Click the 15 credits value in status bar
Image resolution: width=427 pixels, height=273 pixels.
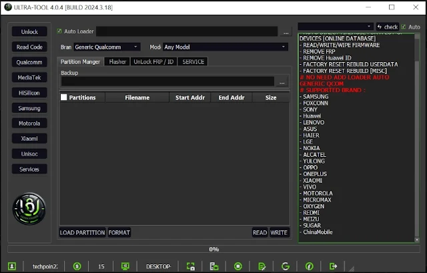pyautogui.click(x=101, y=266)
